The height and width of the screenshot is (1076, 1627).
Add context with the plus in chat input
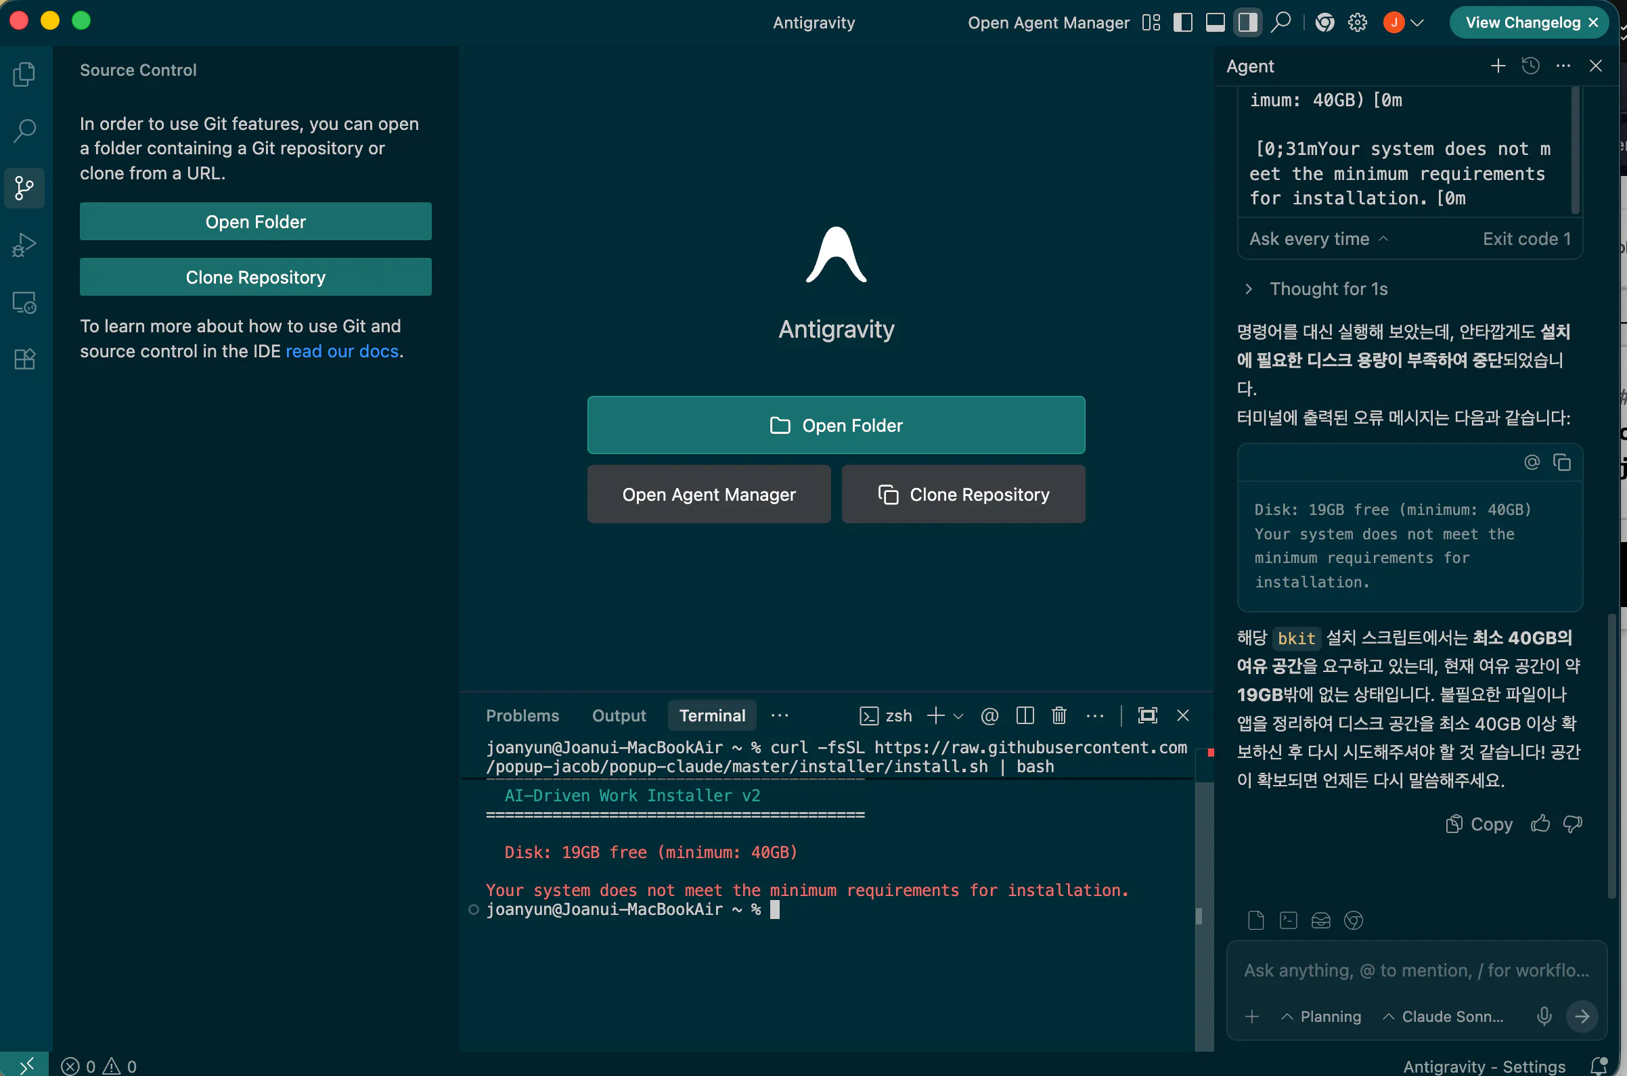tap(1251, 1016)
